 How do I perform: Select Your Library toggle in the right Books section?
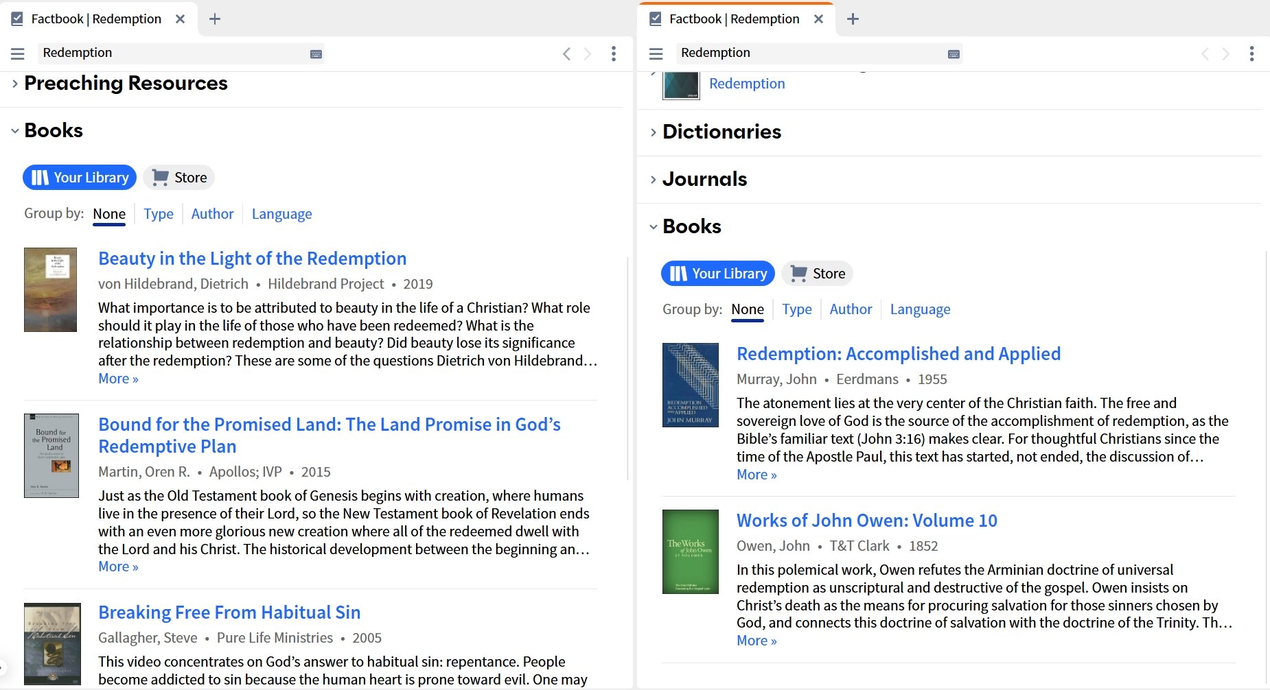click(x=717, y=273)
